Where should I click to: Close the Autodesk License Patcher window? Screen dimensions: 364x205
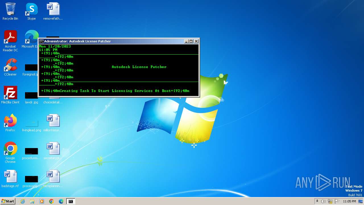point(196,41)
